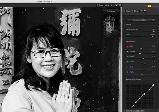Click the Cyan sensitivity color swatch
This screenshot has width=159, height=112.
(127, 62)
